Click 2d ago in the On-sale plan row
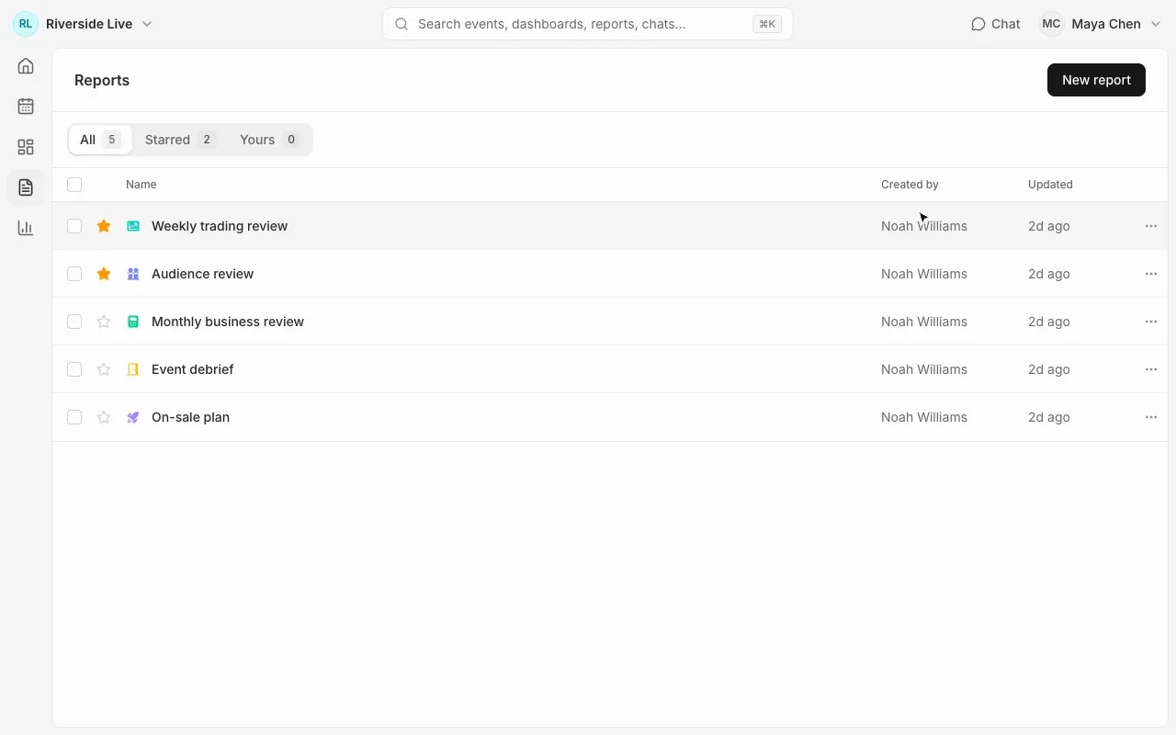 [1049, 417]
